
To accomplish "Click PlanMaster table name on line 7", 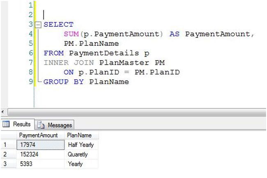I will pos(124,63).
